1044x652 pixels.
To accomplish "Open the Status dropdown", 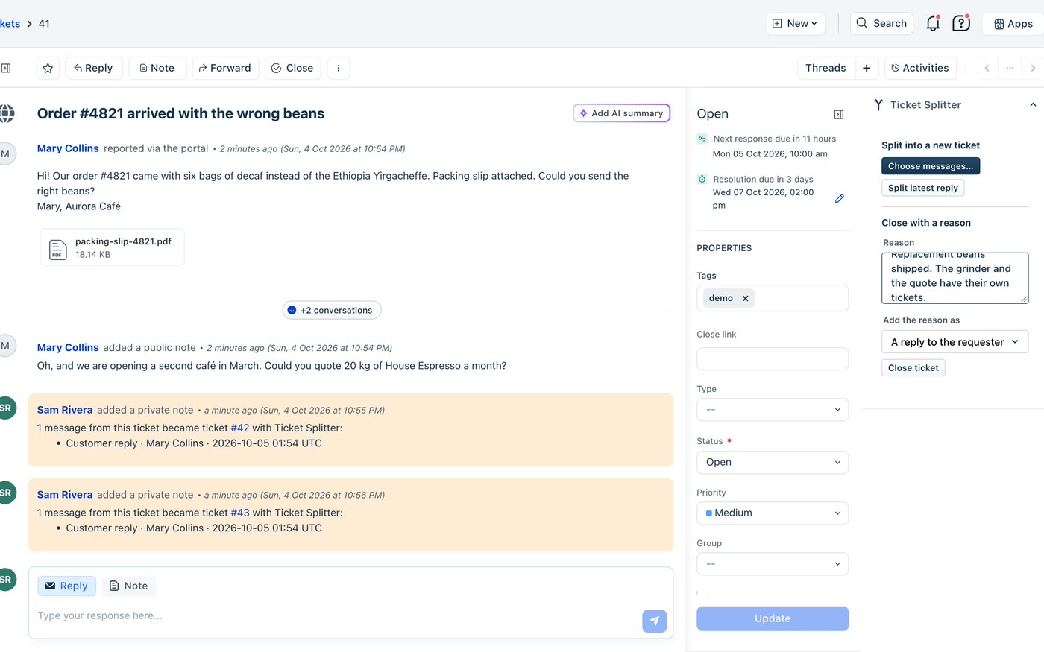I will (773, 462).
